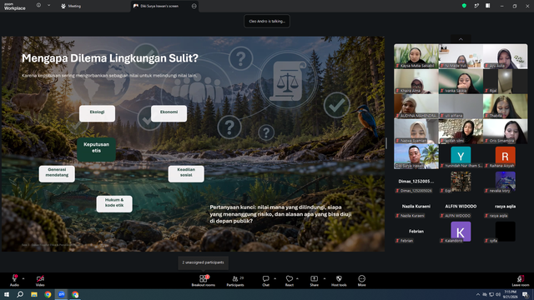Screen dimensions: 534x300
Task: Click the Share screen button
Action: pos(314,281)
